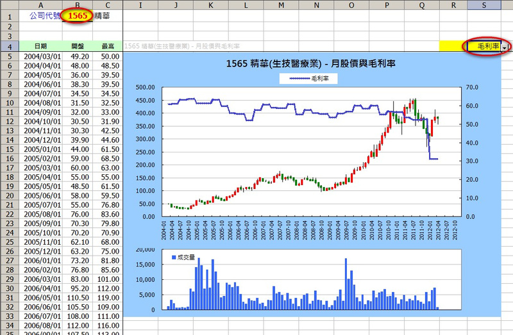Select row 20 header
This screenshot has height=335, width=513.
[x=10, y=195]
